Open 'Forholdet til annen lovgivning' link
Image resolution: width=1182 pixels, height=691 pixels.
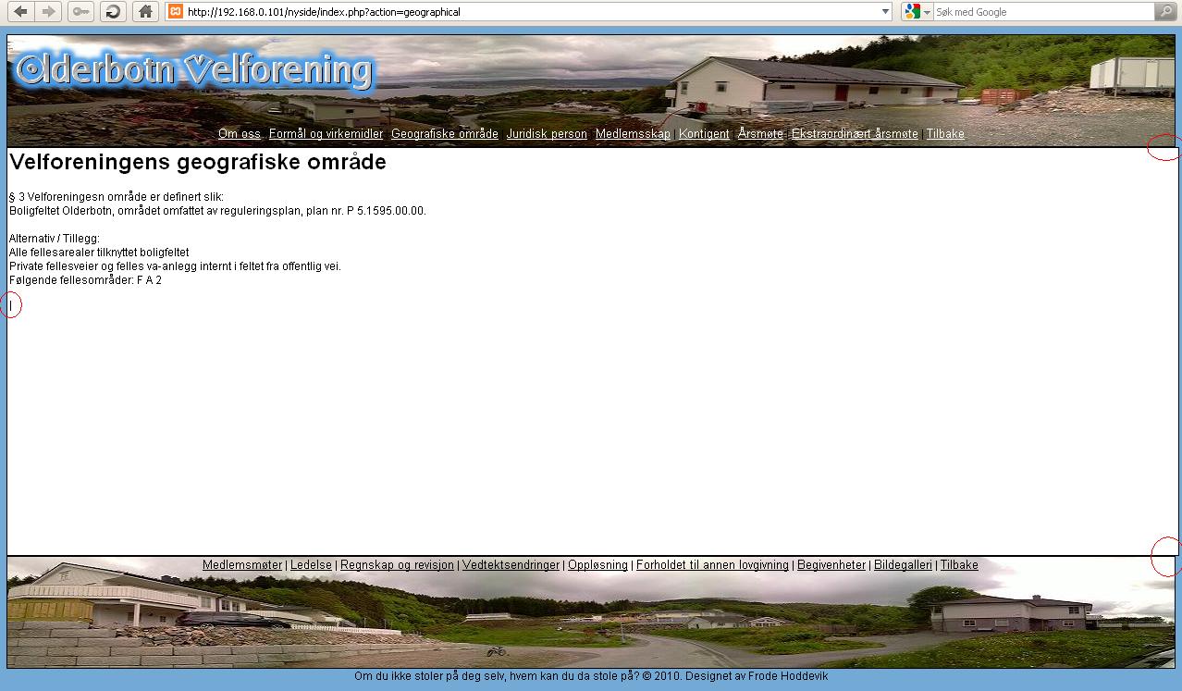click(x=712, y=565)
